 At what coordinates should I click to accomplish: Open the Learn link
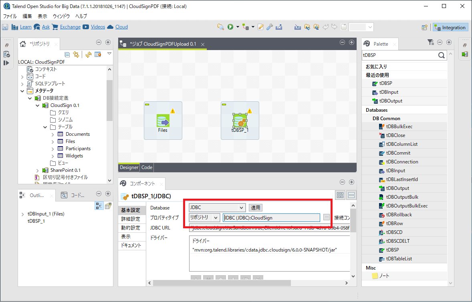26,27
